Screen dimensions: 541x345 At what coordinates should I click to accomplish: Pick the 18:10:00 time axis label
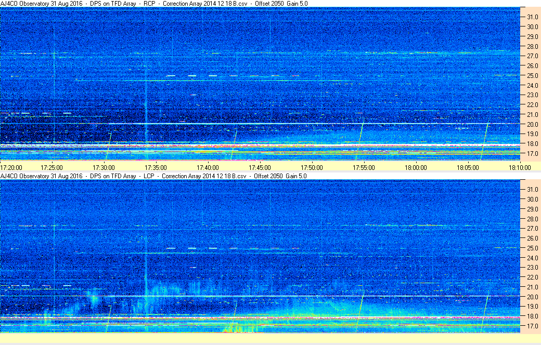pyautogui.click(x=520, y=168)
